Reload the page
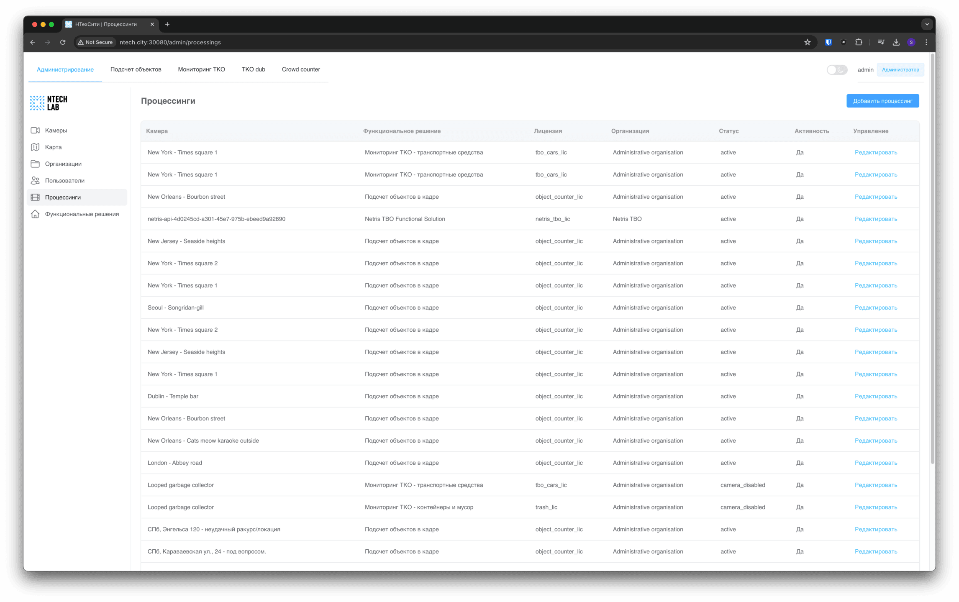This screenshot has height=602, width=959. pyautogui.click(x=63, y=42)
